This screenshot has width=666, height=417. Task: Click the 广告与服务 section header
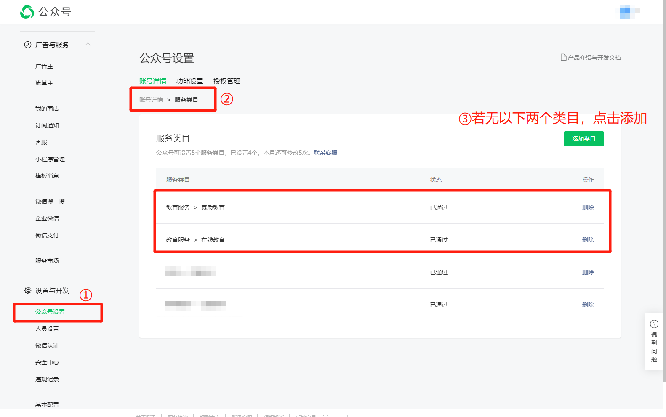point(52,45)
